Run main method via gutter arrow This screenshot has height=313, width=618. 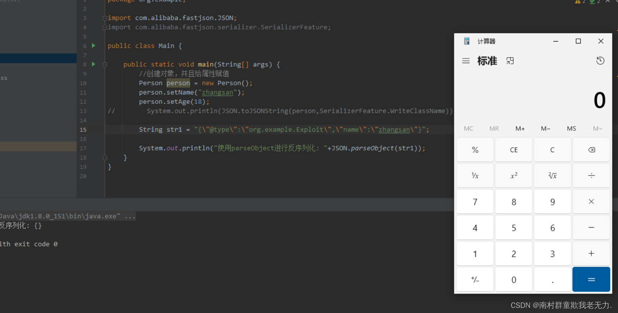[93, 64]
